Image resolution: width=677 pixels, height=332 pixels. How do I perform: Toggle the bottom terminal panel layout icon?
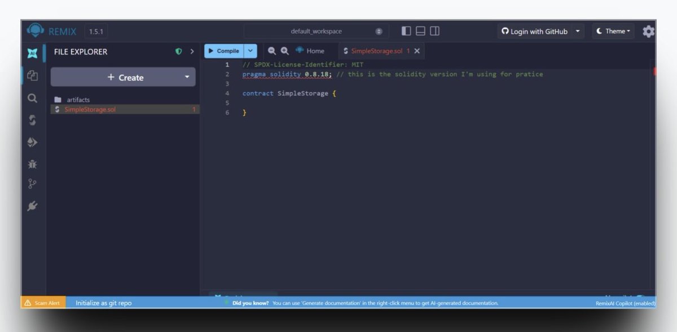coord(421,31)
